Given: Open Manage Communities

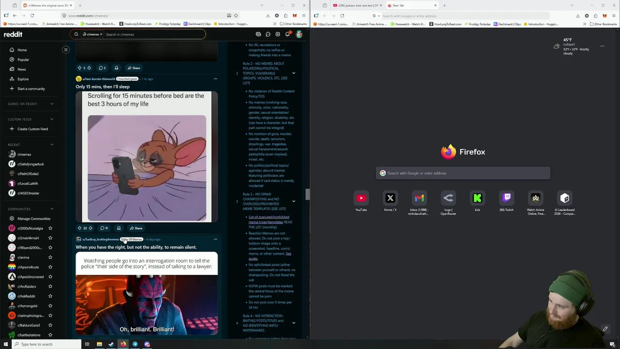Looking at the screenshot, I should [x=33, y=219].
